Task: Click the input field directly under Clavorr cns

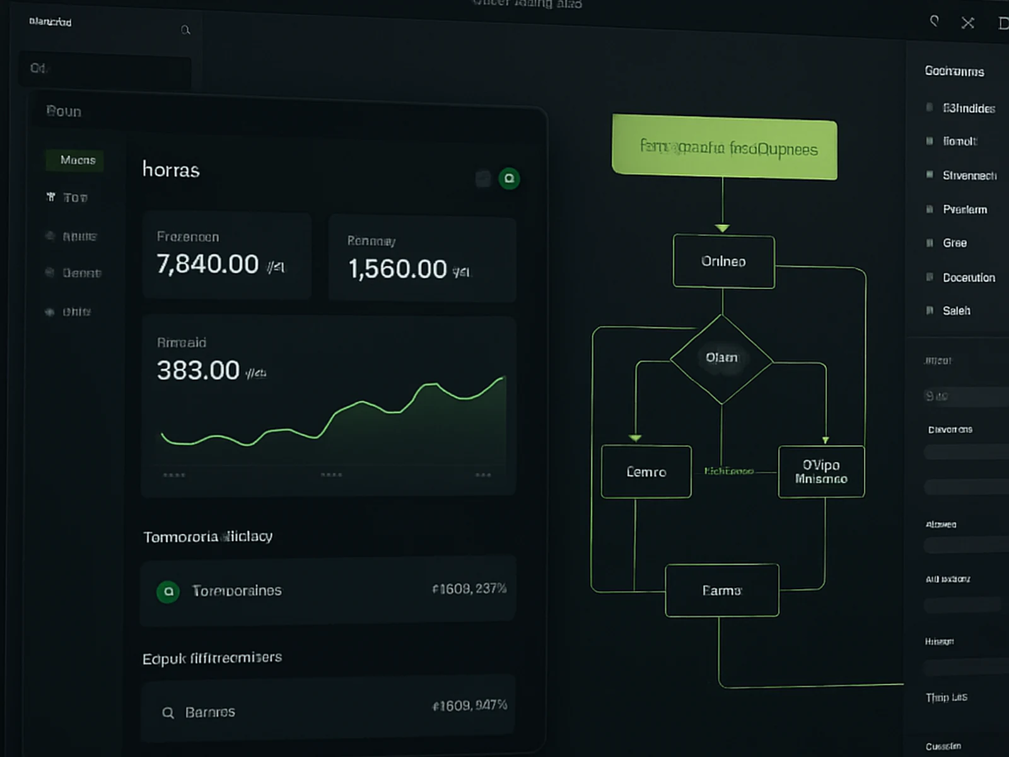Action: 966,452
